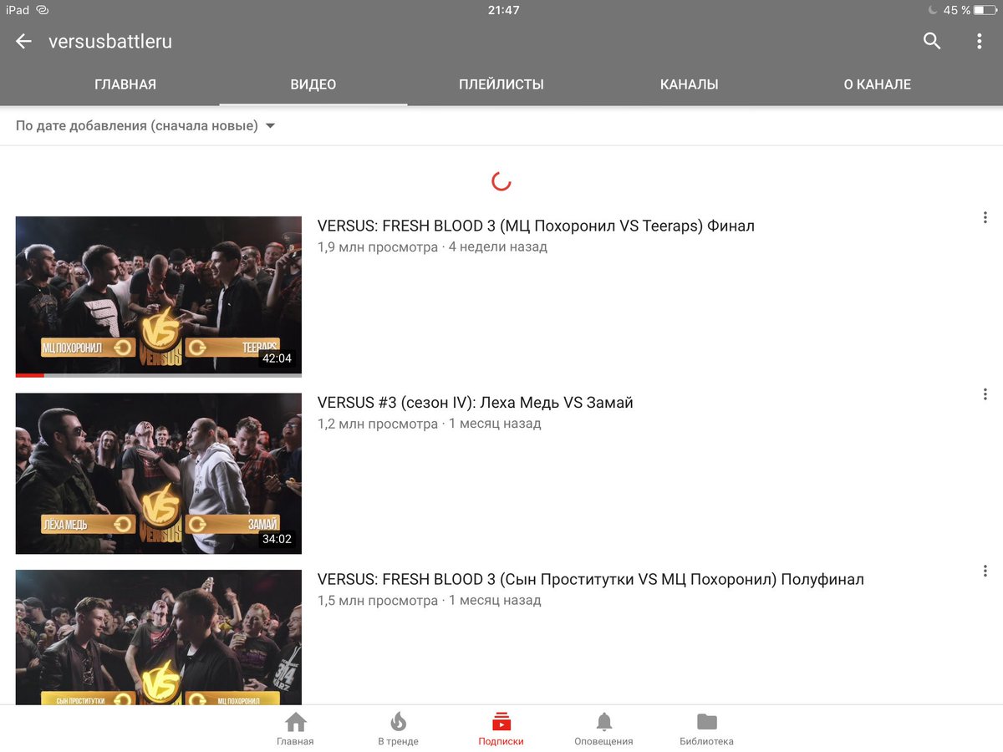Open the О КАНАЛЕ tab
The height and width of the screenshot is (752, 1003).
tap(878, 84)
